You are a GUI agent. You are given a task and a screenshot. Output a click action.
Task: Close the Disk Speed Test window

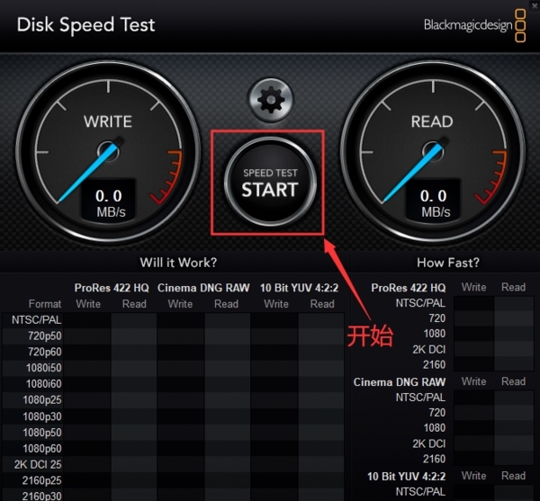(535, 5)
